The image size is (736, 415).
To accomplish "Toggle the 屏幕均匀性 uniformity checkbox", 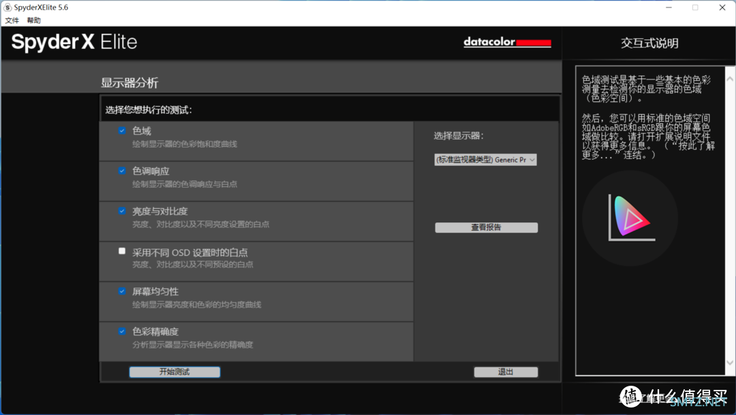I will tap(122, 291).
